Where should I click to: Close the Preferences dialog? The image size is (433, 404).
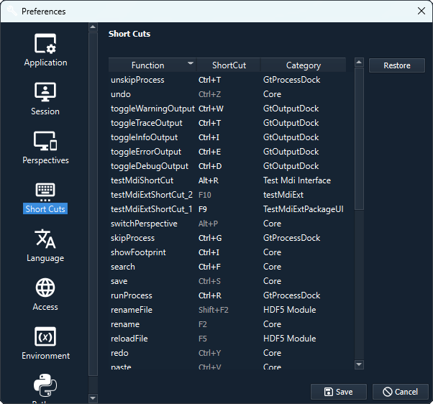[x=421, y=11]
